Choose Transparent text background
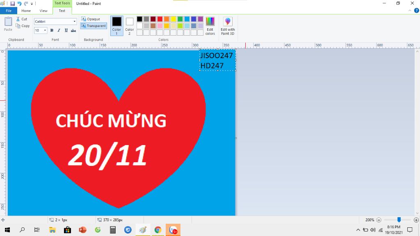This screenshot has height=236, width=420. pos(94,26)
